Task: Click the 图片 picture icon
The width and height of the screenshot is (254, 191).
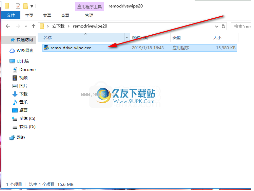Action: (15, 86)
